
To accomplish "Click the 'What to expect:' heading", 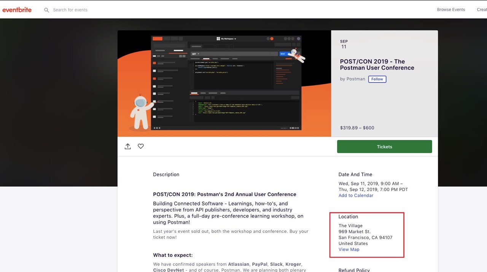I will click(173, 255).
